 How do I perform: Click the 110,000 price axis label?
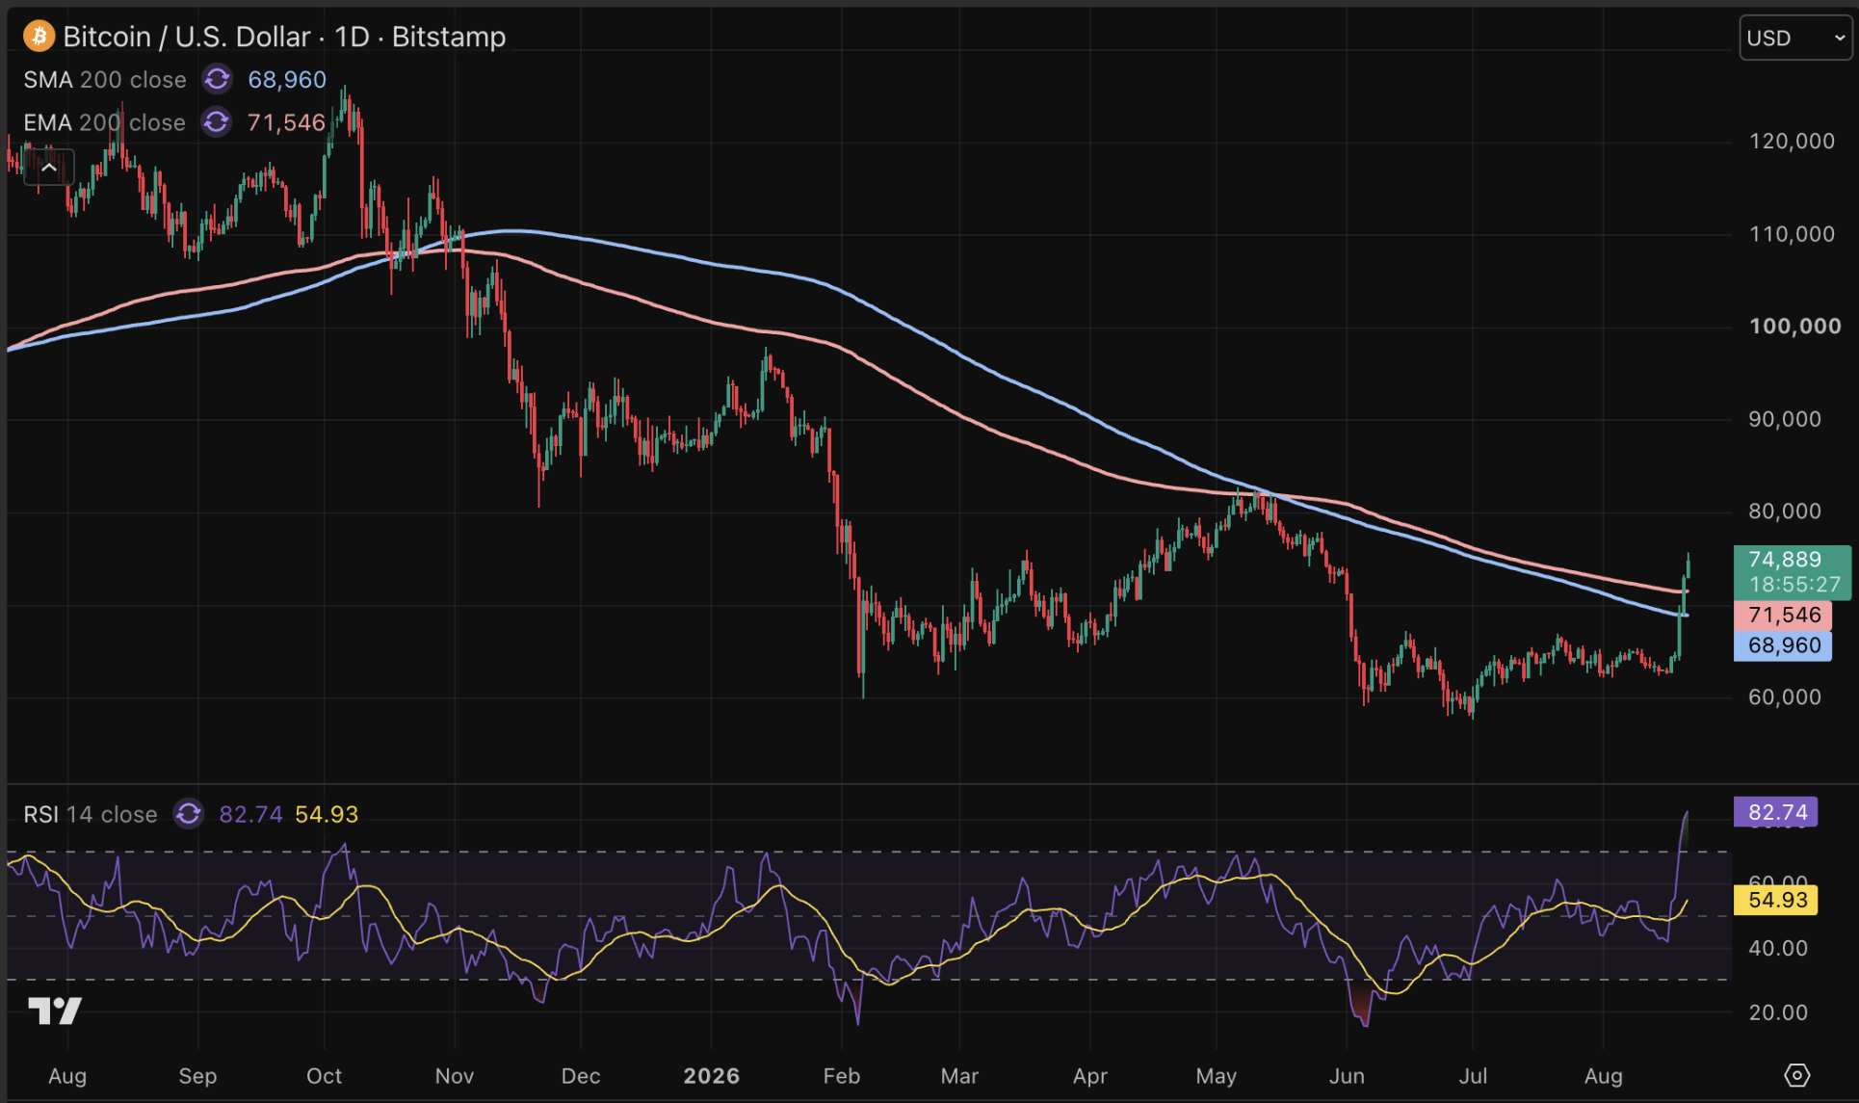[x=1792, y=234]
